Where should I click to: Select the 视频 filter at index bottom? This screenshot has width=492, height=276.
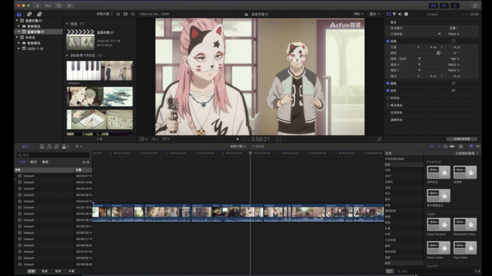(x=45, y=271)
